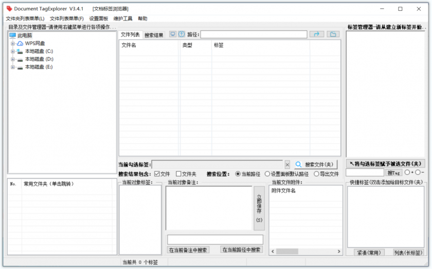Select 此电脑 in the folder tree
Screen dimensions: 432x269
pos(25,35)
